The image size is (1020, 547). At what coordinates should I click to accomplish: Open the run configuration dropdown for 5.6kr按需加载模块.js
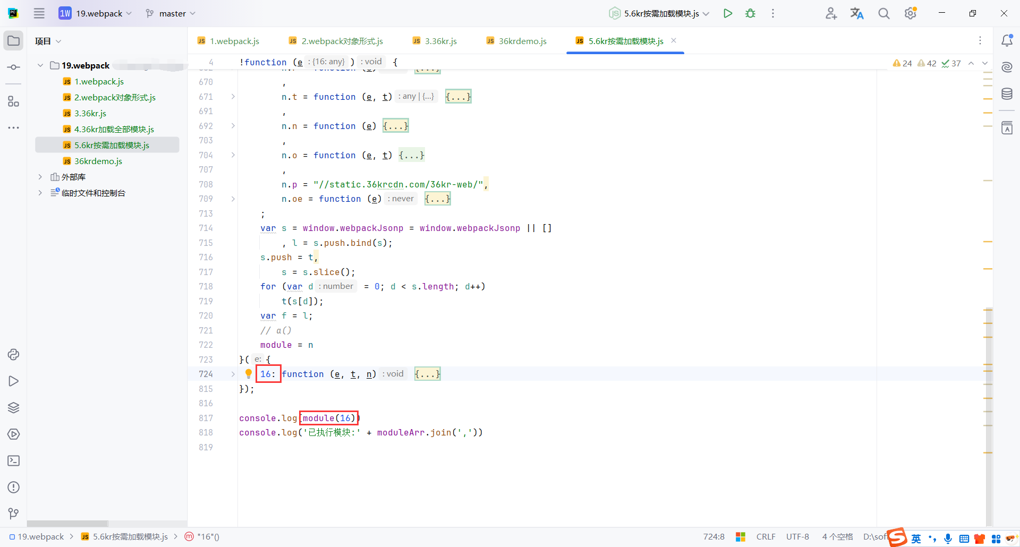pos(707,13)
